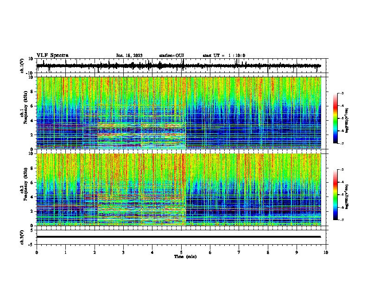Click the "station=OUJ" header label
367x283 pixels.
[171, 55]
